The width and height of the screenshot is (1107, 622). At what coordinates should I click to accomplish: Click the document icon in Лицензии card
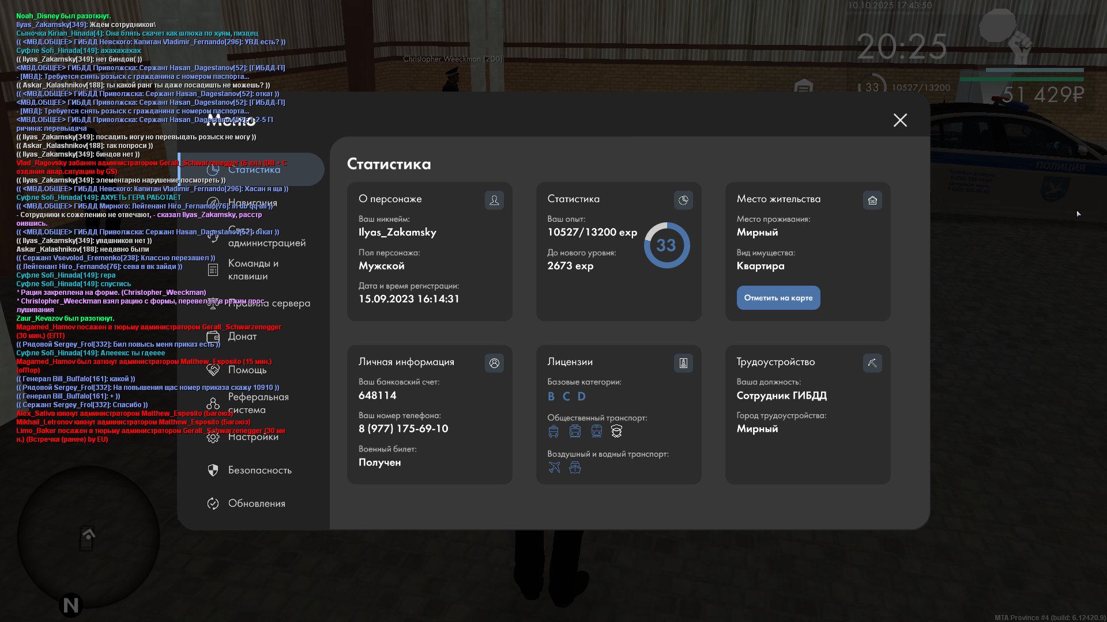[683, 363]
